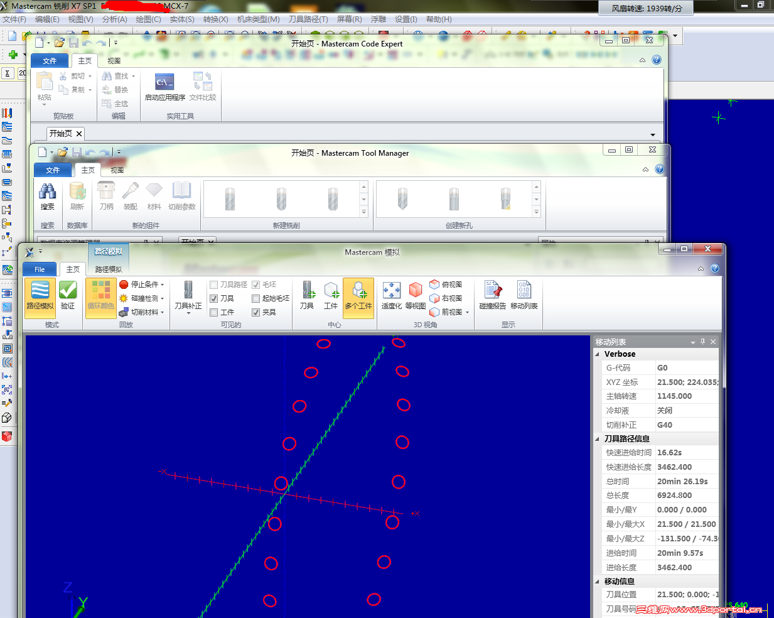Expand 新建铣削 tool gallery
Screen dimensions: 774x618
pyautogui.click(x=363, y=212)
